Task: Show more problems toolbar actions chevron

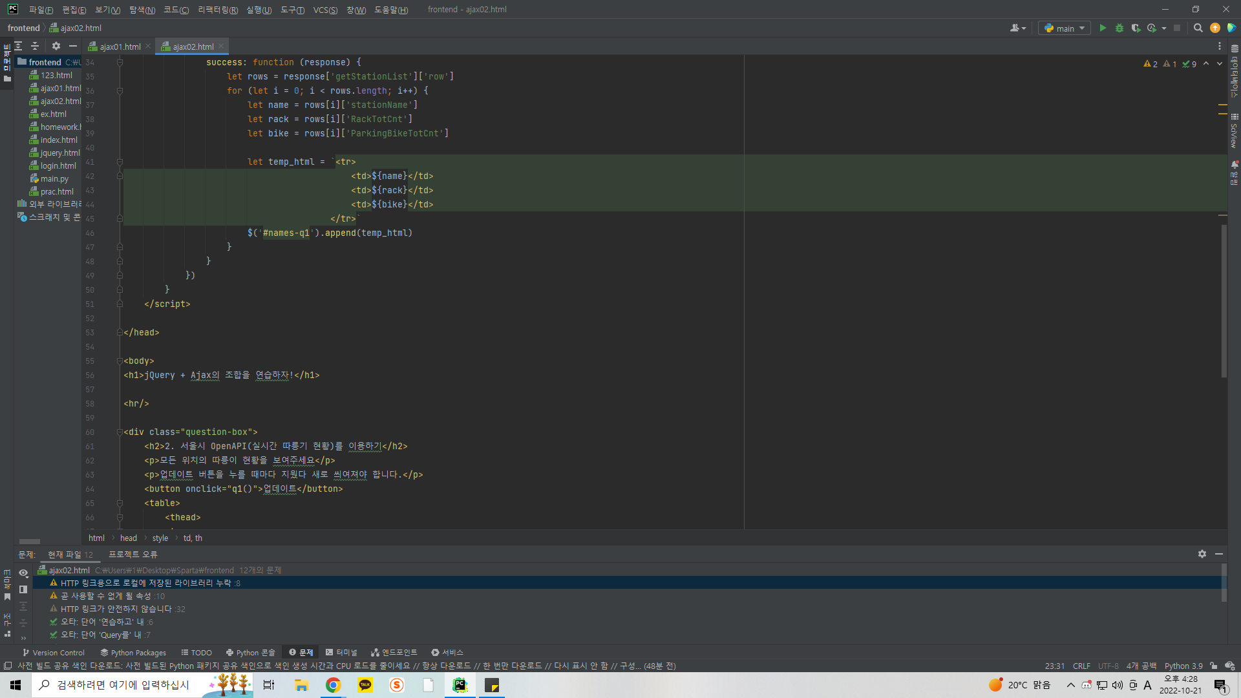Action: pyautogui.click(x=23, y=638)
